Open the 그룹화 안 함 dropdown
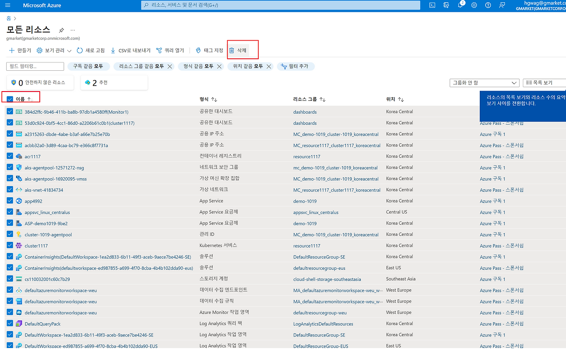Image resolution: width=566 pixels, height=352 pixels. click(484, 83)
